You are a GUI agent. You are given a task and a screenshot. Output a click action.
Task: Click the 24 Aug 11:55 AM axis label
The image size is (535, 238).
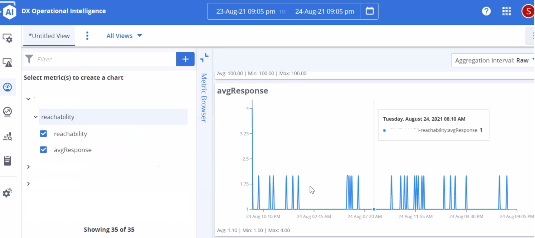pyautogui.click(x=416, y=216)
